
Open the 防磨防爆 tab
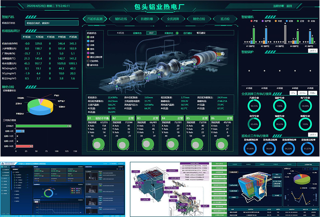click(147, 19)
